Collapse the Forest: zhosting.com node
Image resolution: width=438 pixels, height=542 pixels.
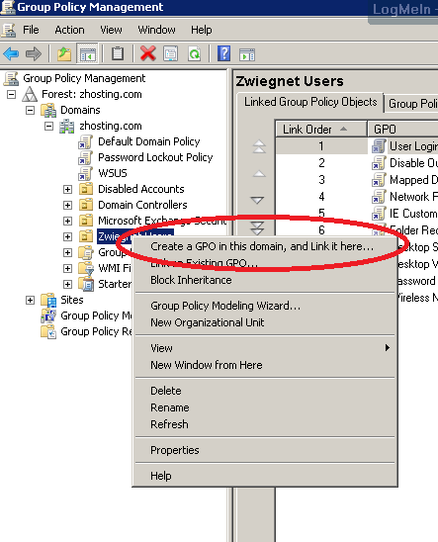12,94
